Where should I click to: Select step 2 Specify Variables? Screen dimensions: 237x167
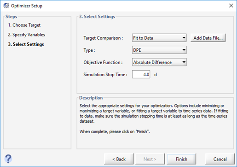26,35
